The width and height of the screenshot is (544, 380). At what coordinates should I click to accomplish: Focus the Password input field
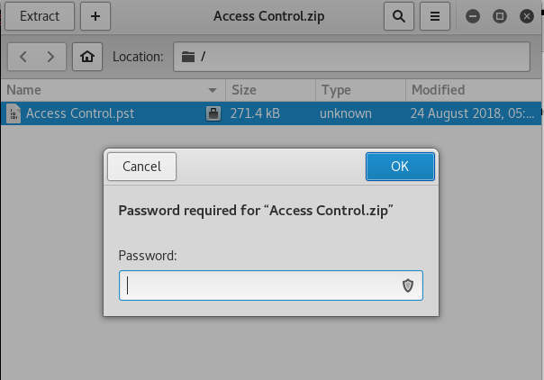261,285
